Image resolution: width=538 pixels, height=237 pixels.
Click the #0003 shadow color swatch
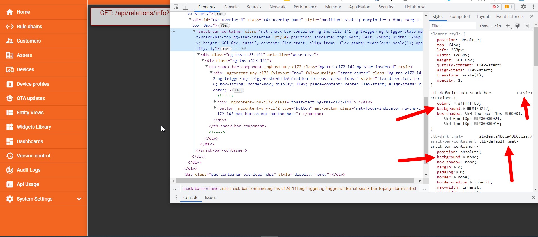(506, 114)
